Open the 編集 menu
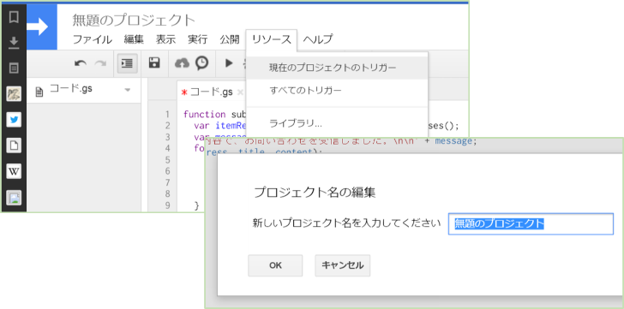Viewport: 624px width, 309px height. [134, 39]
